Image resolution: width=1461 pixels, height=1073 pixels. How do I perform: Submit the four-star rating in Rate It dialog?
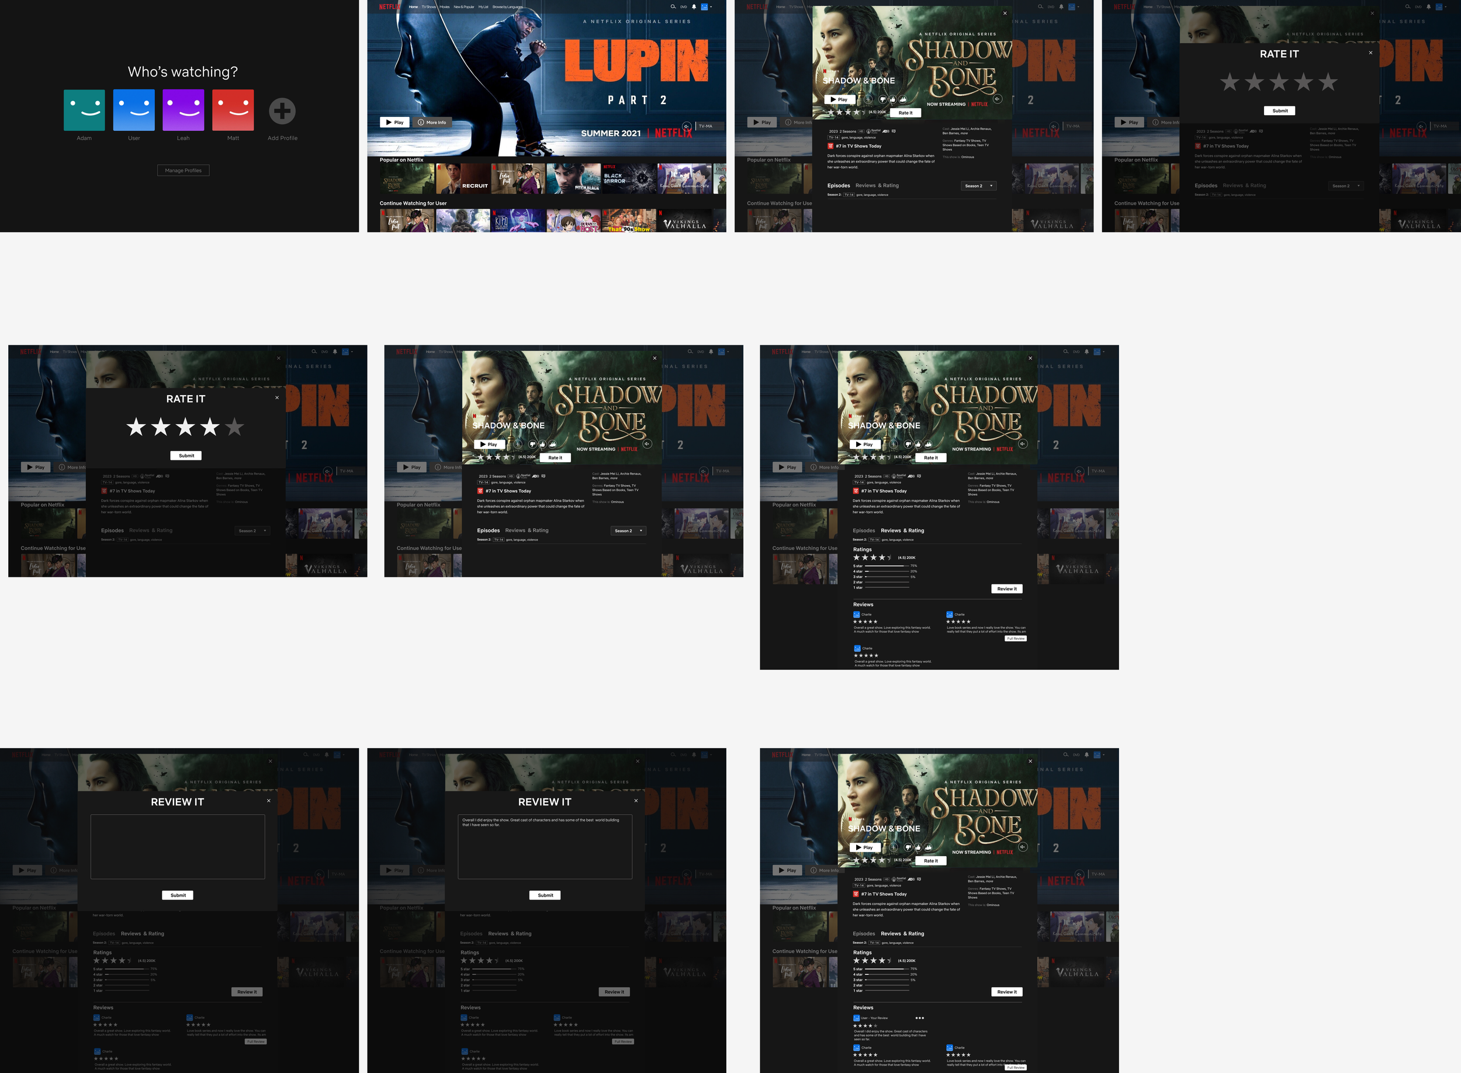tap(186, 455)
